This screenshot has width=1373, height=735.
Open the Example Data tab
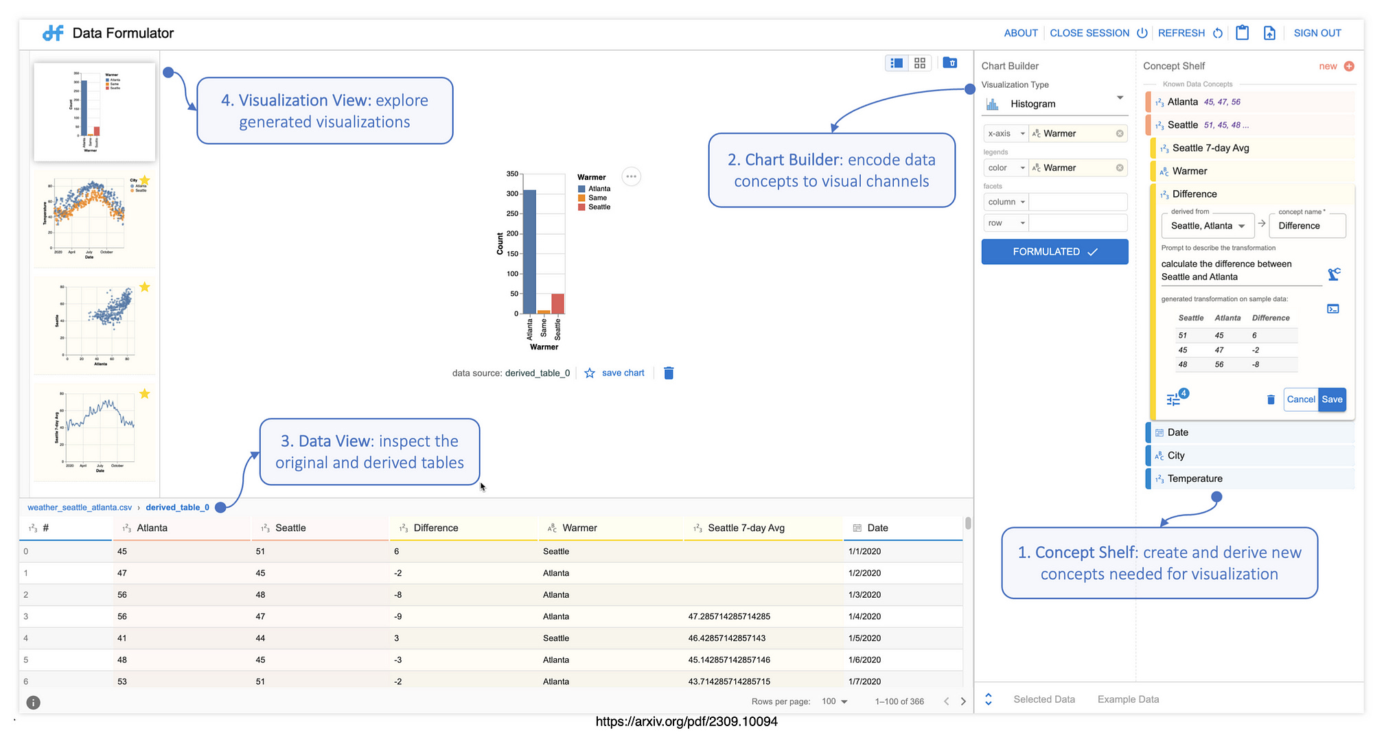point(1128,699)
